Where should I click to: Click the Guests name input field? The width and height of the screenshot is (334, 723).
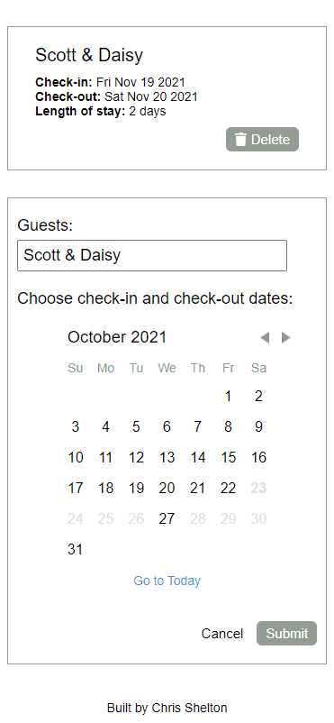152,255
